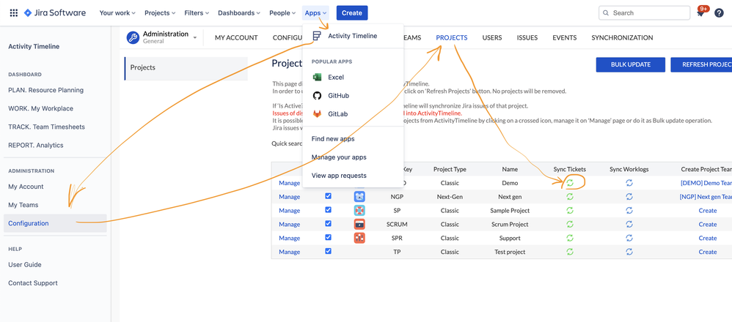Open Configuration in the sidebar
Image resolution: width=732 pixels, height=322 pixels.
point(55,223)
